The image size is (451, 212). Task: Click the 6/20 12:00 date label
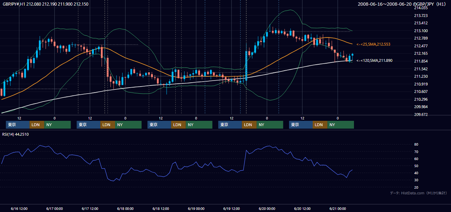click(x=302, y=209)
